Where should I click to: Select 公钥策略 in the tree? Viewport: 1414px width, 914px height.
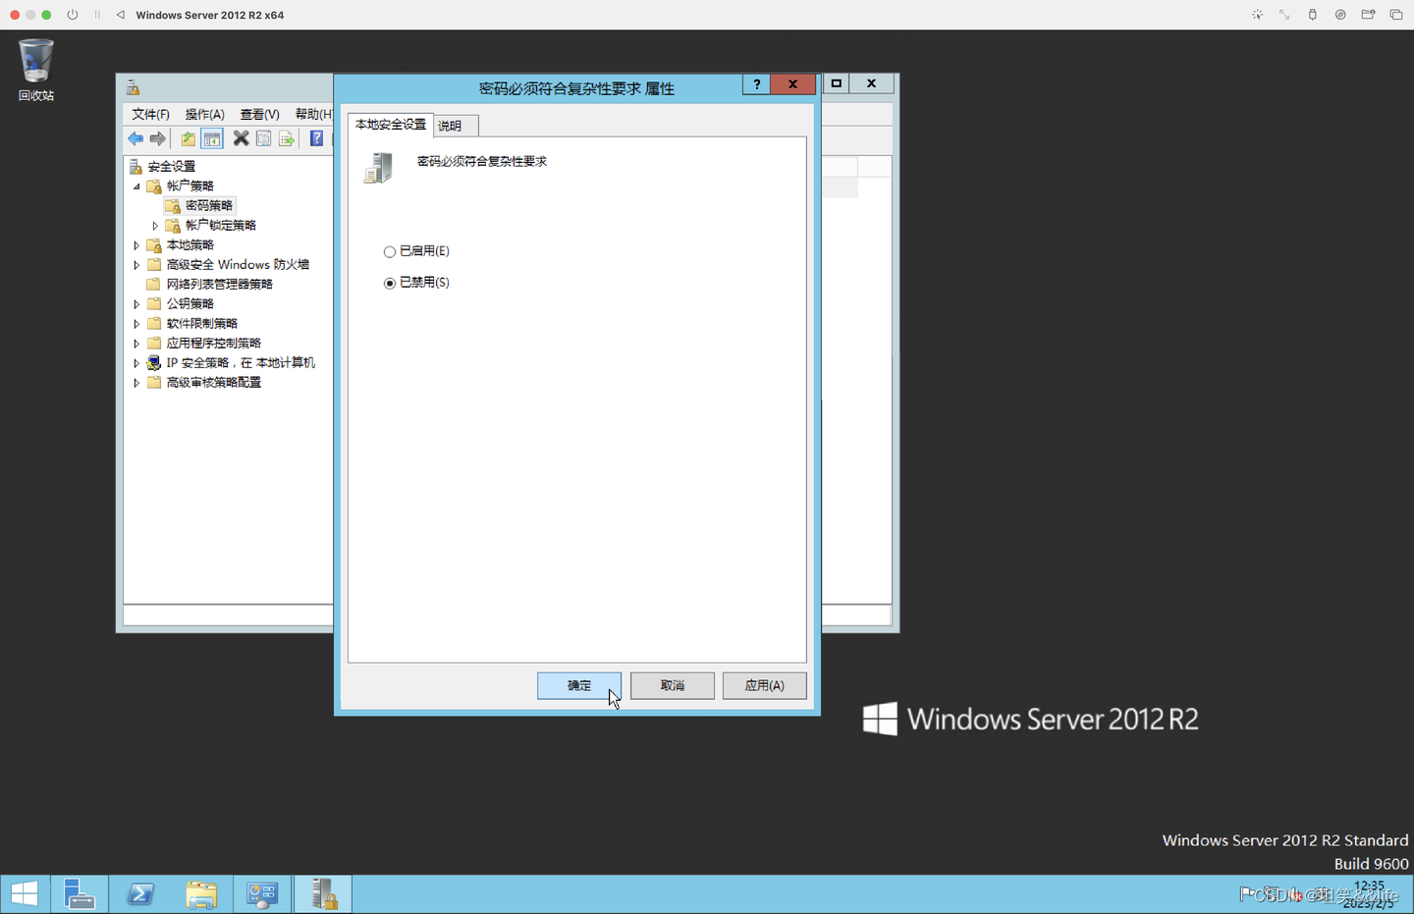pos(190,304)
